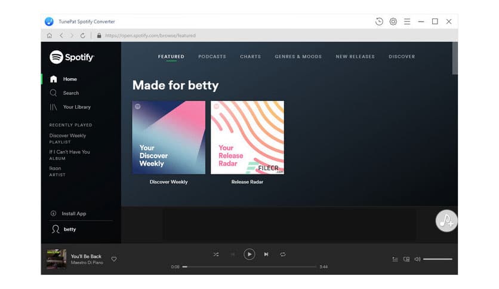Click the Search label in sidebar
Viewport: 499px width, 289px height.
71,93
